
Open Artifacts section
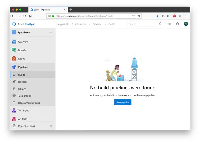(x=22, y=119)
